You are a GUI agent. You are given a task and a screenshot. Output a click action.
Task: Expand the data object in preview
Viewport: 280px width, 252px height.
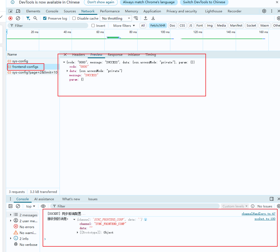click(67, 71)
